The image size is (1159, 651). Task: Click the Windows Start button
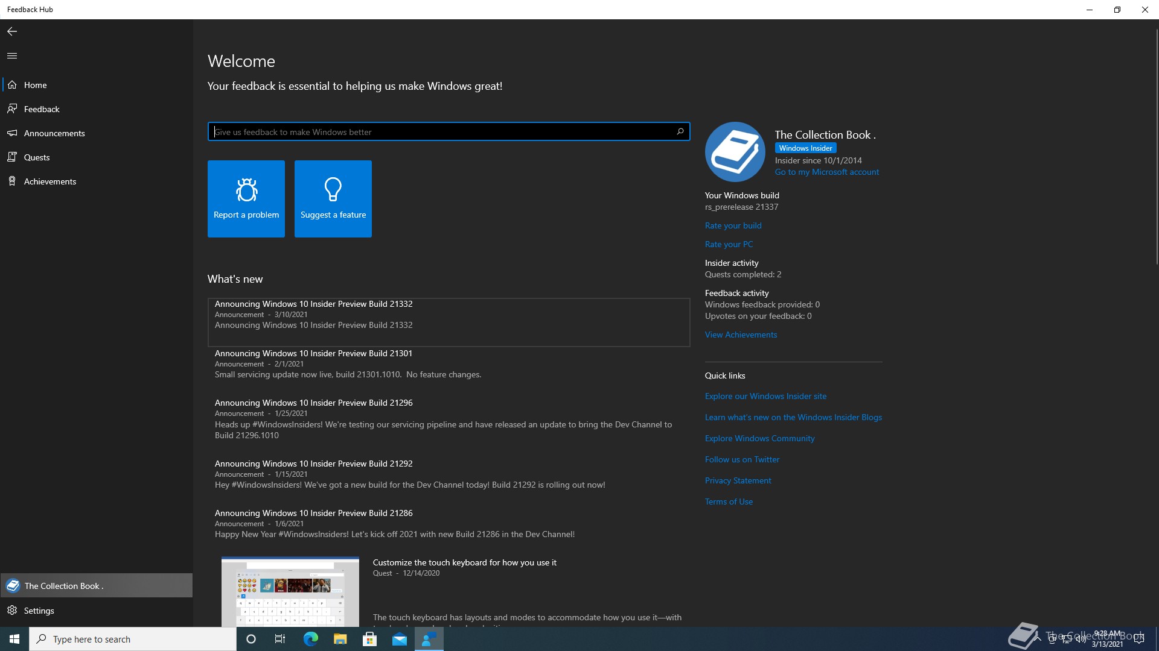pos(14,639)
